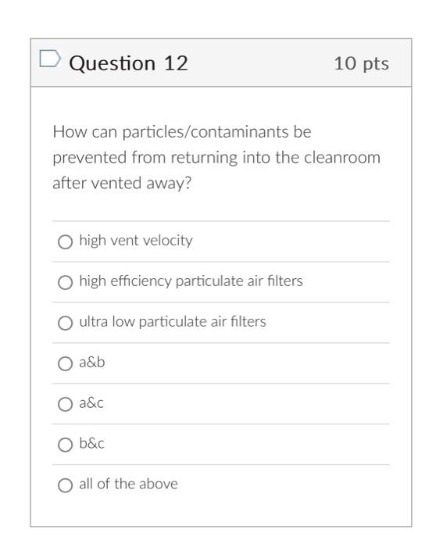The width and height of the screenshot is (443, 547).
Task: Click the 'high vent velocity' answer label text
Action: pyautogui.click(x=136, y=241)
